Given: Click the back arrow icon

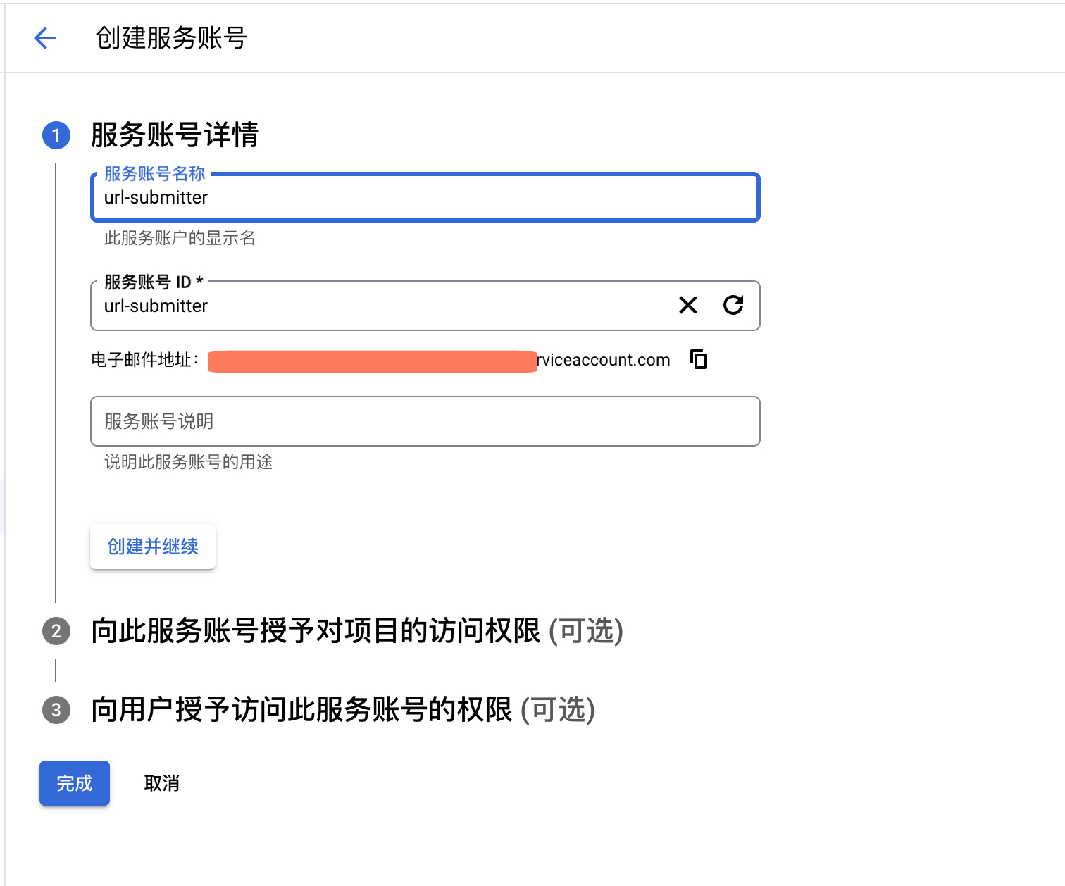Looking at the screenshot, I should point(45,38).
